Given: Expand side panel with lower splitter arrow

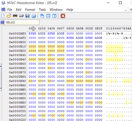Looking at the screenshot, I should tap(1, 88).
